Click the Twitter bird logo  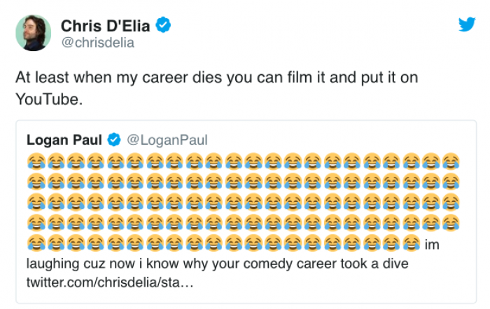(467, 25)
